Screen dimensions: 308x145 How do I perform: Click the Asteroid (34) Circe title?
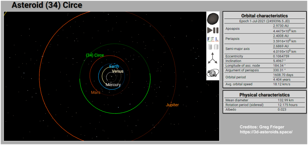[x=47, y=5]
